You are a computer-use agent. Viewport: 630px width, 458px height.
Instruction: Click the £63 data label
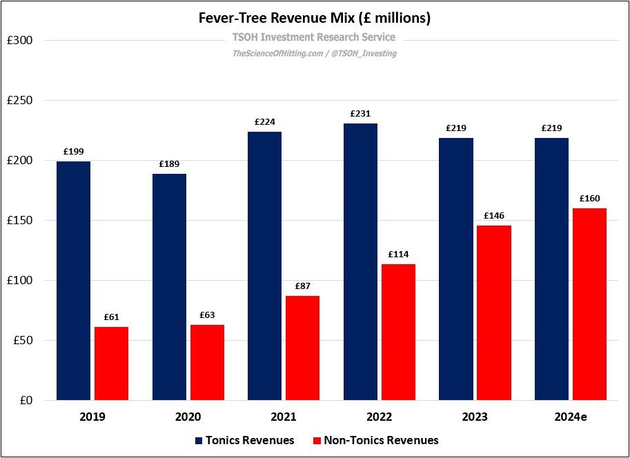click(207, 315)
